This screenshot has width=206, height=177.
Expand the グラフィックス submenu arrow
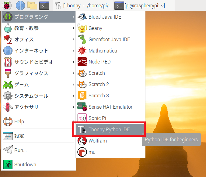pyautogui.click(x=73, y=73)
